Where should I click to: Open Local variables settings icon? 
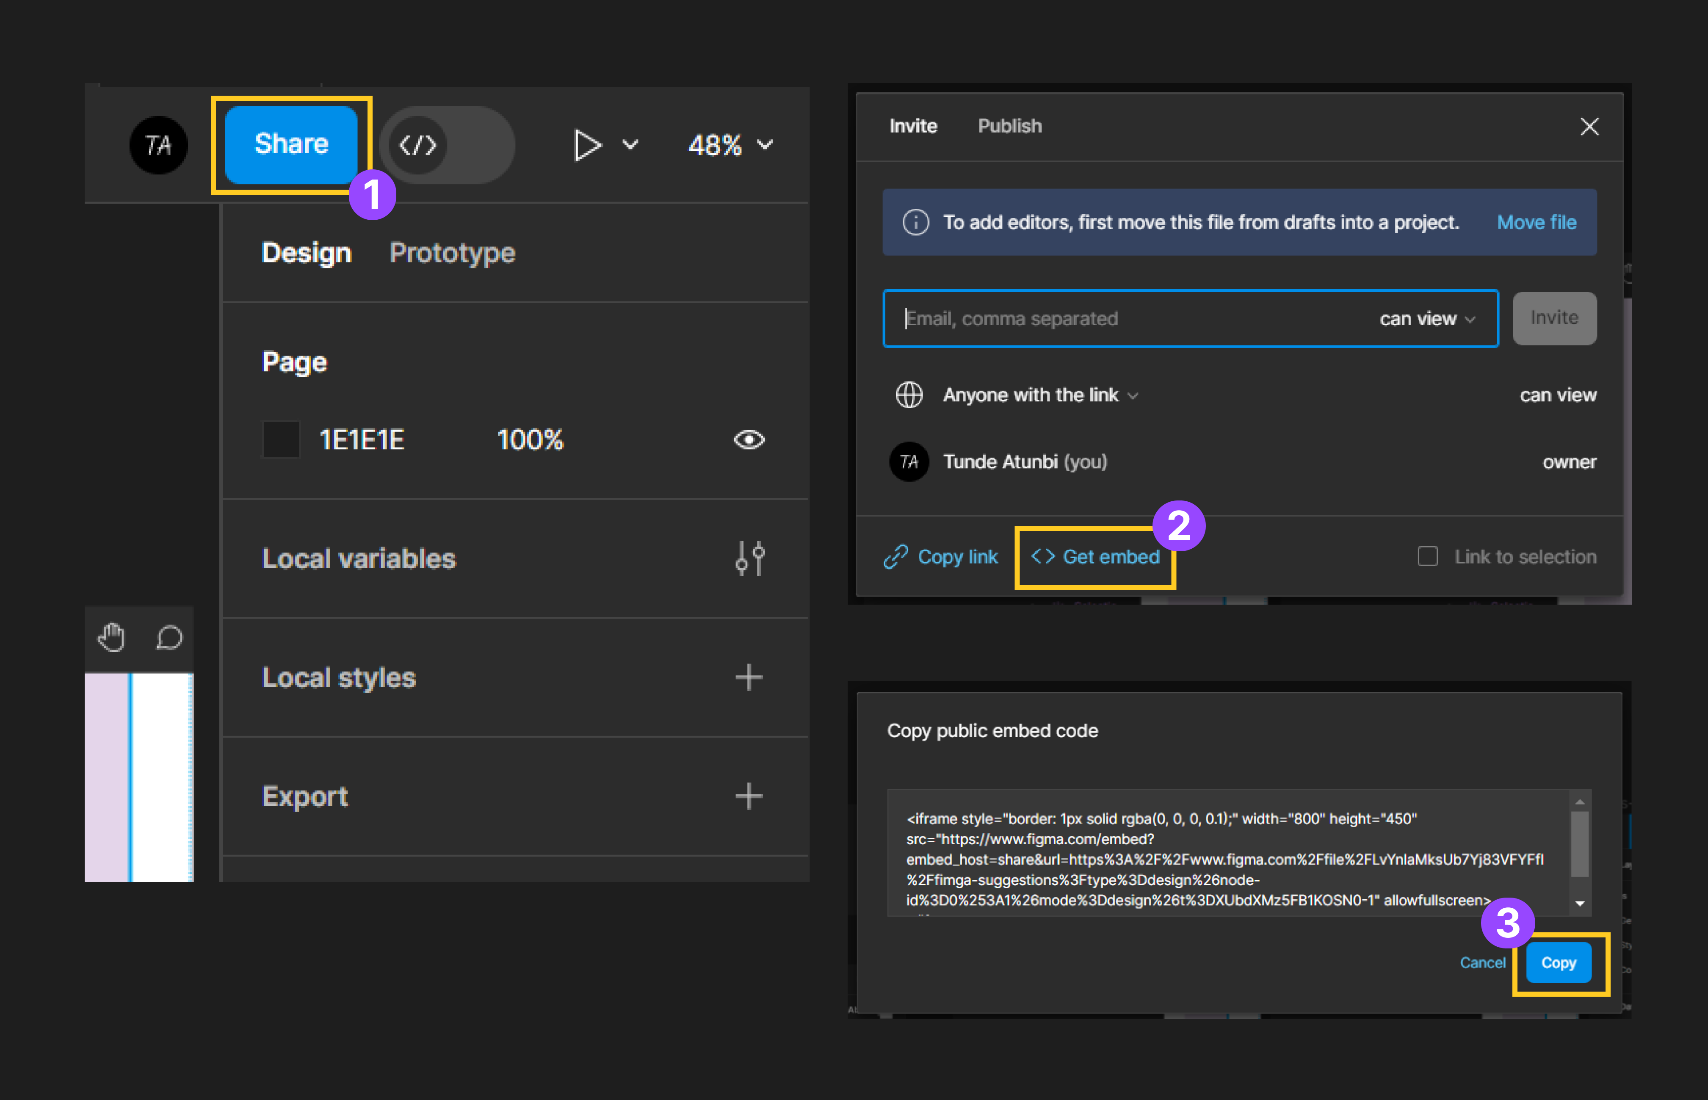tap(750, 558)
